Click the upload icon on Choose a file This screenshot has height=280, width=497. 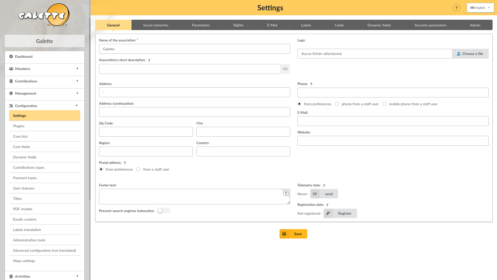[459, 54]
